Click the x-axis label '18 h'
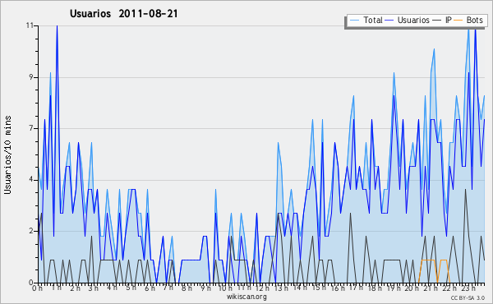This screenshot has height=304, width=493. coord(375,288)
